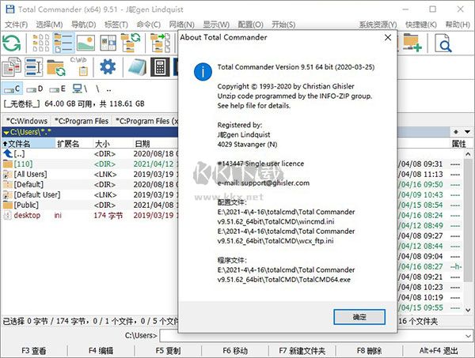Close the About Total Commander dialog
475x358 pixels.
388,37
